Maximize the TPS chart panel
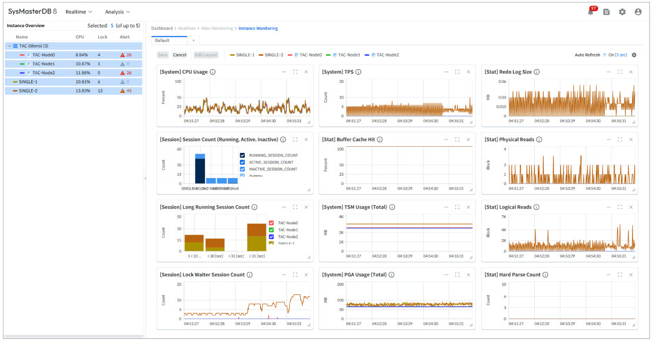This screenshot has width=652, height=342. (x=457, y=72)
